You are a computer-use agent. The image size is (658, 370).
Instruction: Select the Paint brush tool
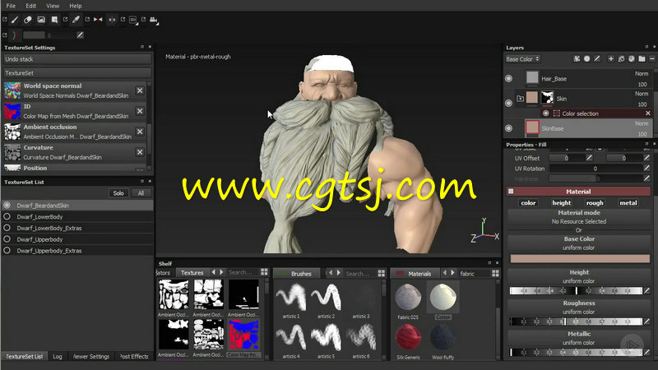[15, 20]
